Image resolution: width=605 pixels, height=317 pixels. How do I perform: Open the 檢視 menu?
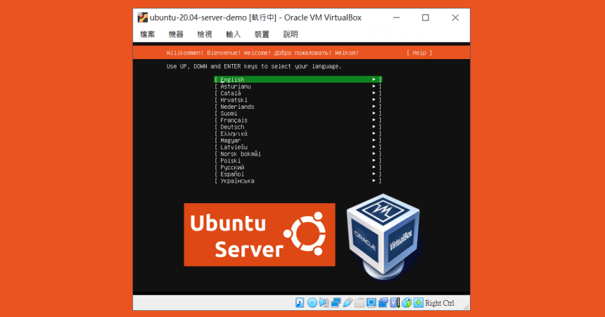point(205,34)
